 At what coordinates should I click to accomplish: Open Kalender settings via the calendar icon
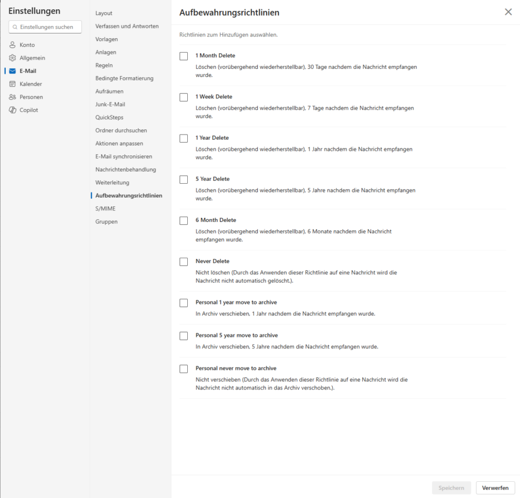12,84
